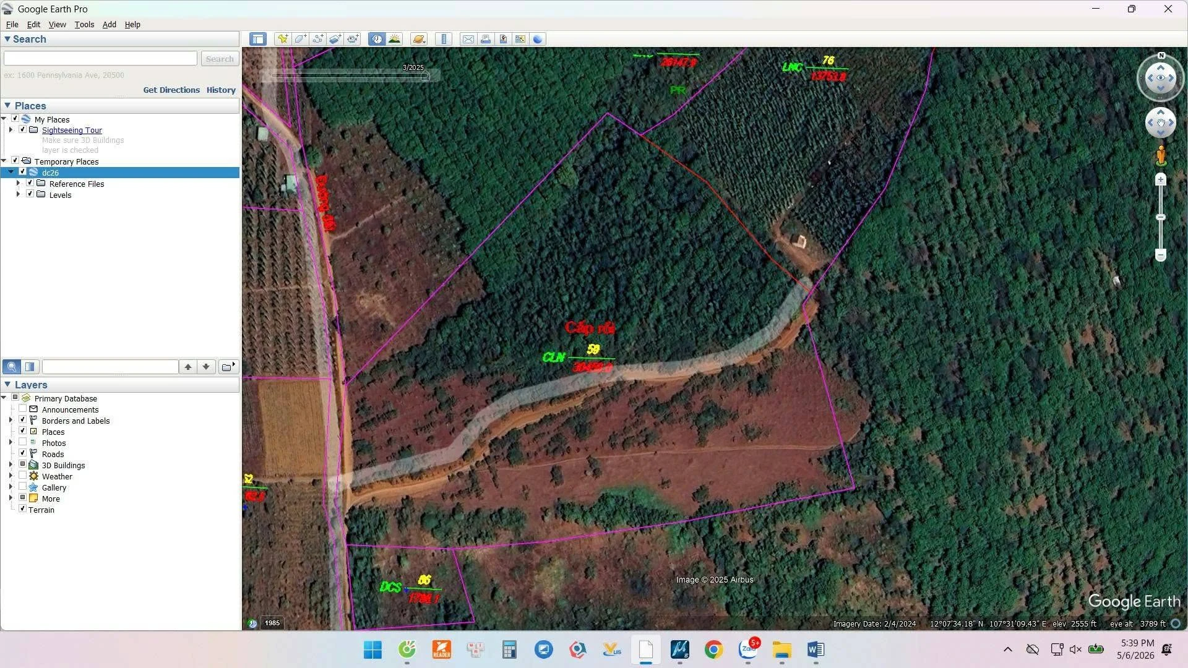The width and height of the screenshot is (1188, 668).
Task: Open the Sightseeing Tour link
Action: tap(72, 130)
